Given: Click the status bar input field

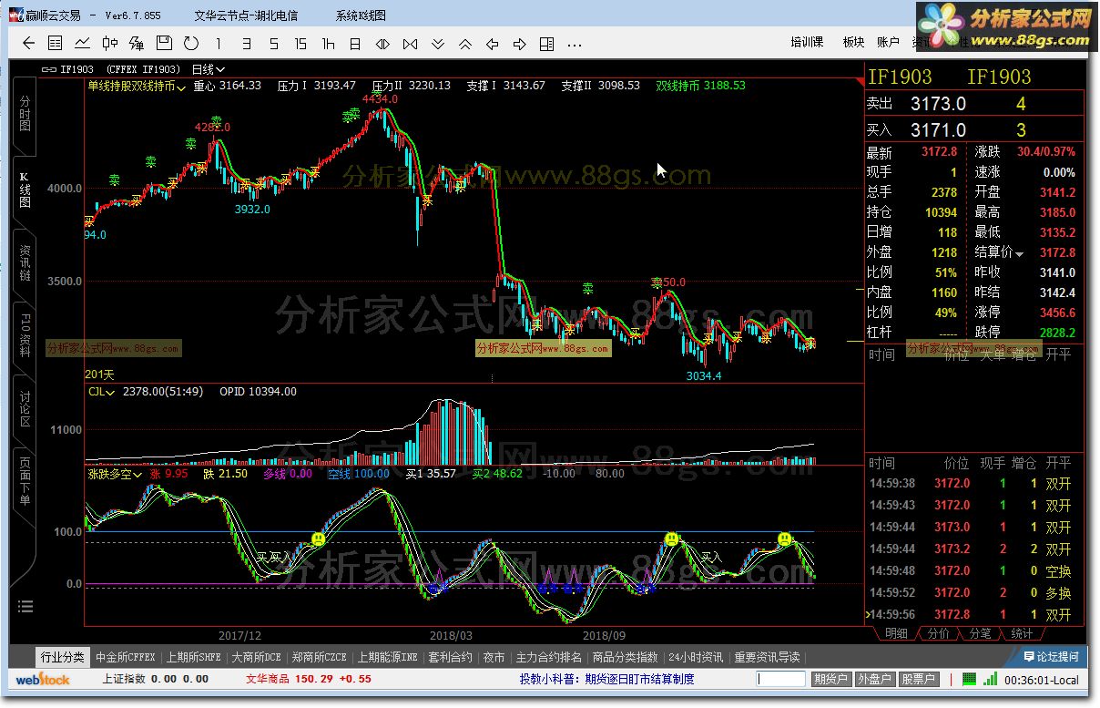Looking at the screenshot, I should (782, 679).
